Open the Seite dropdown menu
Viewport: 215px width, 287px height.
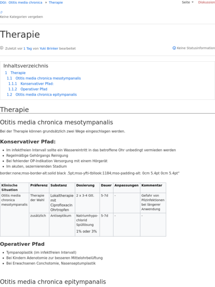pyautogui.click(x=188, y=2)
